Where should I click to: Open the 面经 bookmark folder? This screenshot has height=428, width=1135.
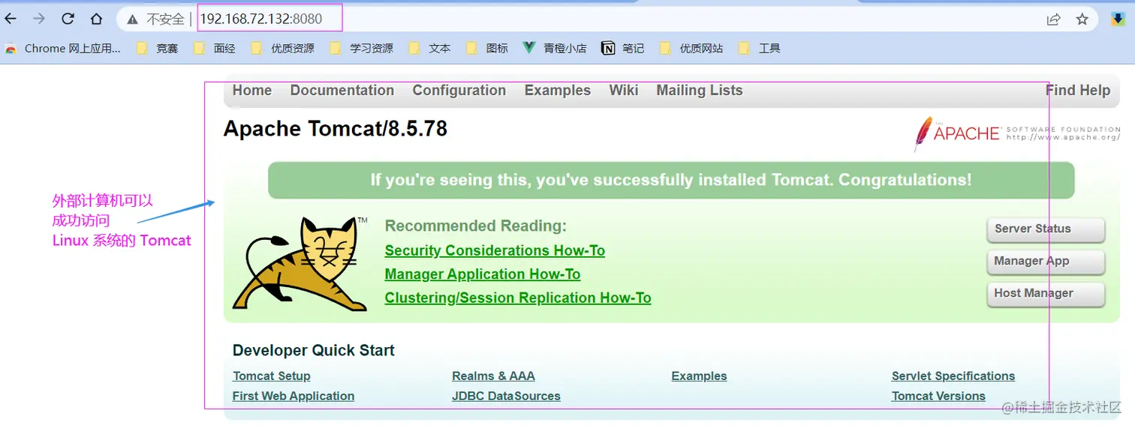215,49
